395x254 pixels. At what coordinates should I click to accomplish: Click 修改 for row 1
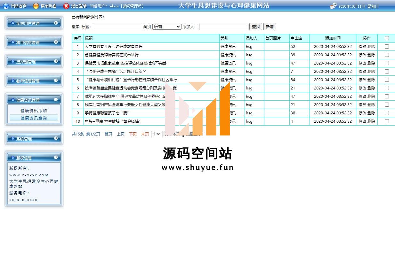pyautogui.click(x=362, y=46)
